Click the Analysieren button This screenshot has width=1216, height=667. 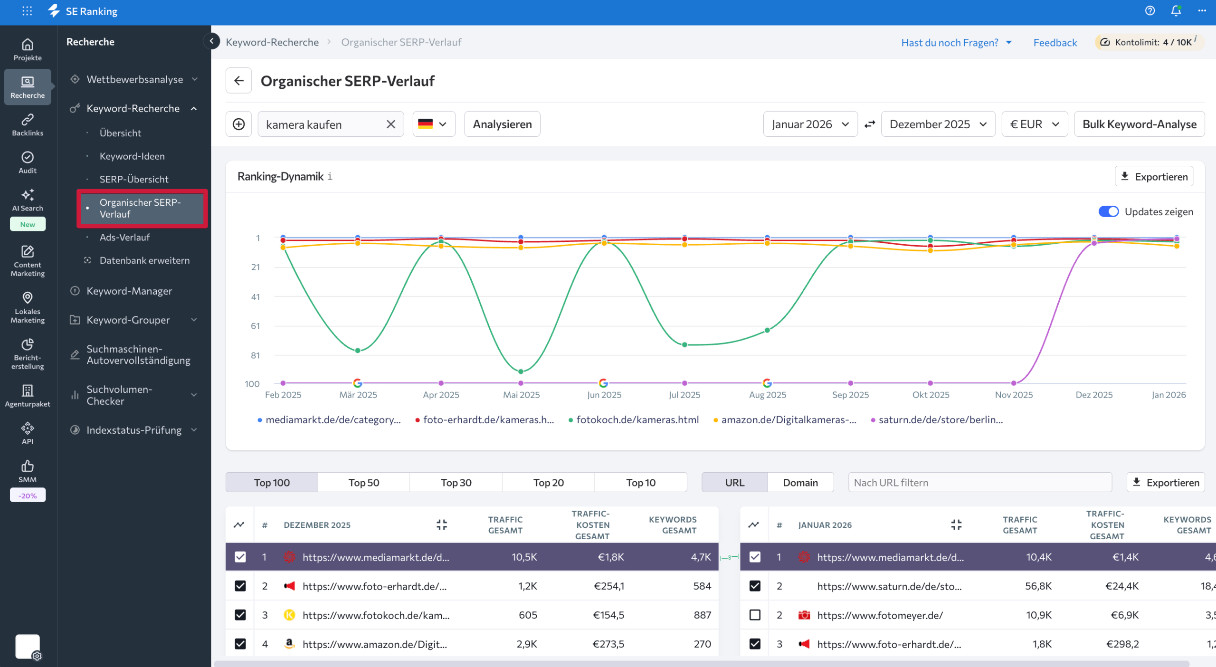coord(502,124)
